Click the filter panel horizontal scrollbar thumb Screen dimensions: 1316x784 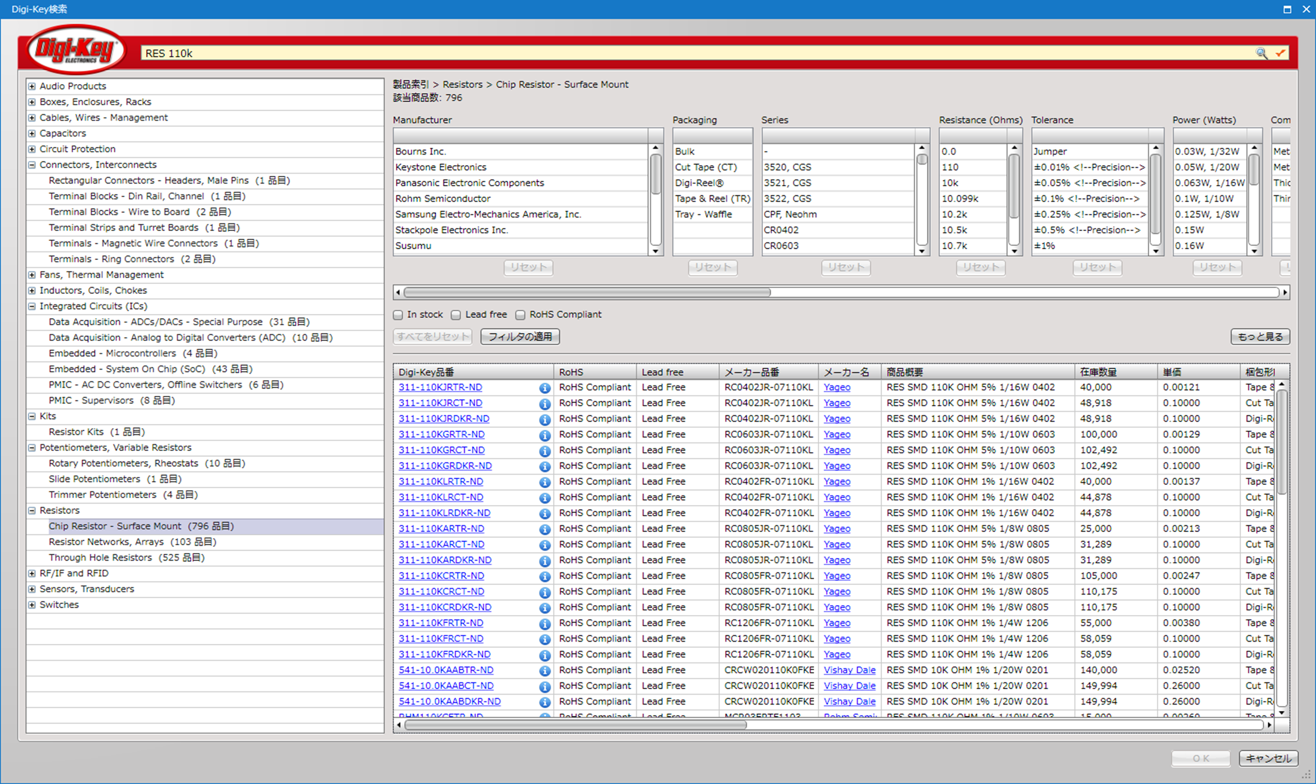pyautogui.click(x=587, y=292)
